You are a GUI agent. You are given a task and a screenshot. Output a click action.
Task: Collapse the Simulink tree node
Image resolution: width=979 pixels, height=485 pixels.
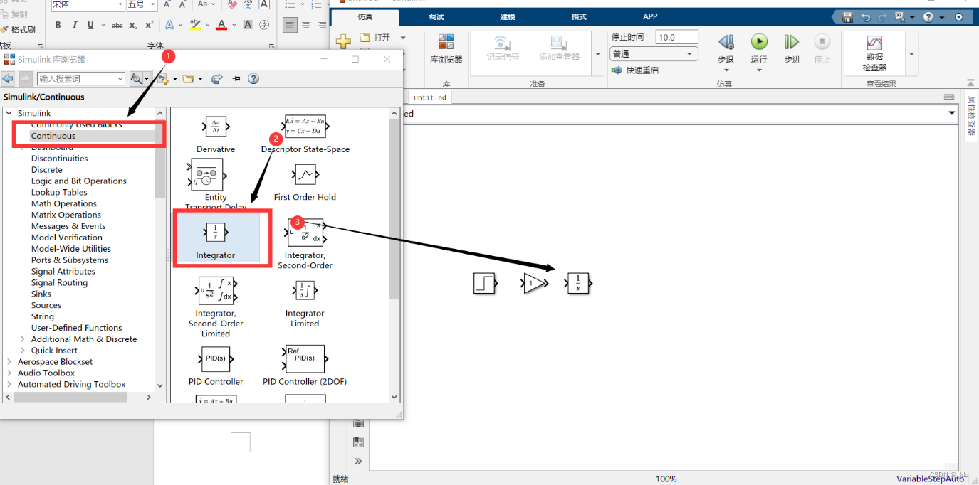[9, 113]
